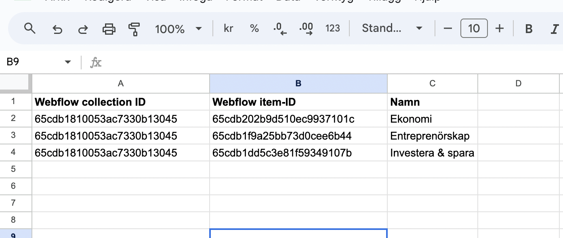Increase font size with plus button
Screen dimensions: 563x238
coord(500,29)
